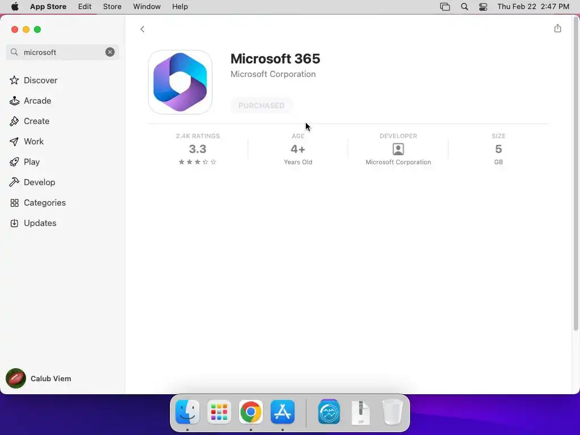580x435 pixels.
Task: Open the share menu icon
Action: pos(557,28)
